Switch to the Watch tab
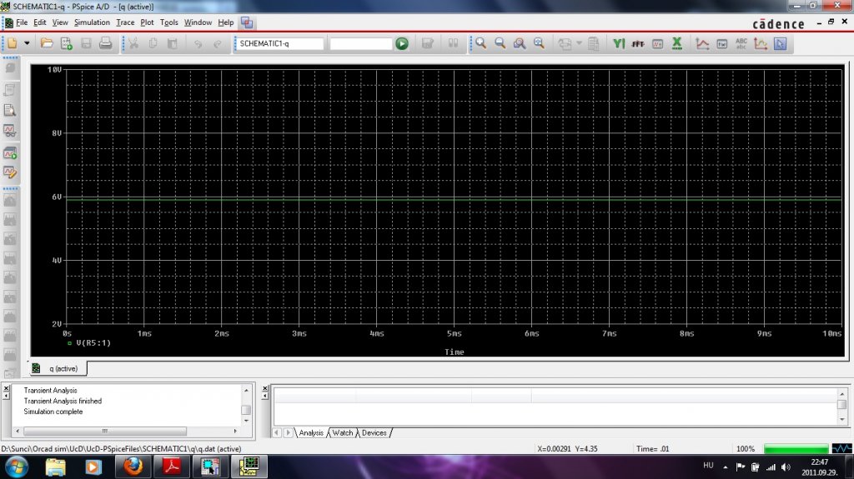Screen dimensions: 854x479 pyautogui.click(x=343, y=432)
